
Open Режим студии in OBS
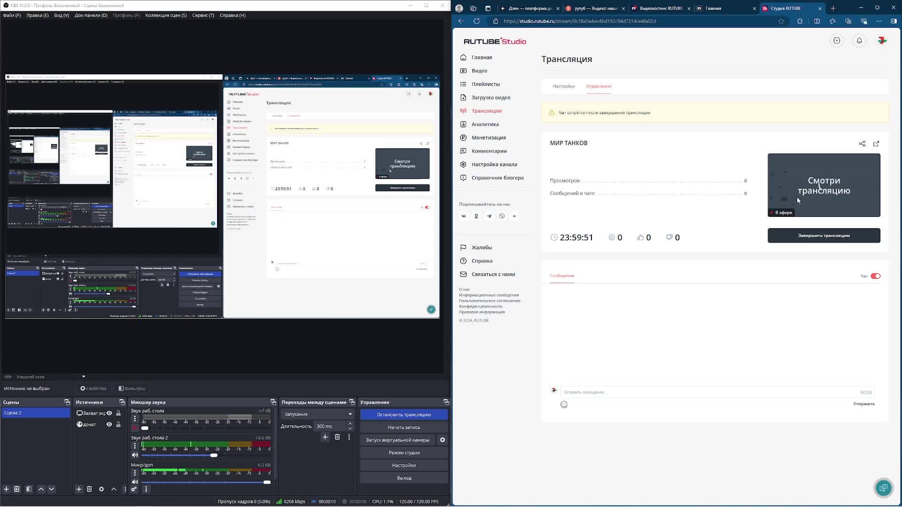point(404,453)
